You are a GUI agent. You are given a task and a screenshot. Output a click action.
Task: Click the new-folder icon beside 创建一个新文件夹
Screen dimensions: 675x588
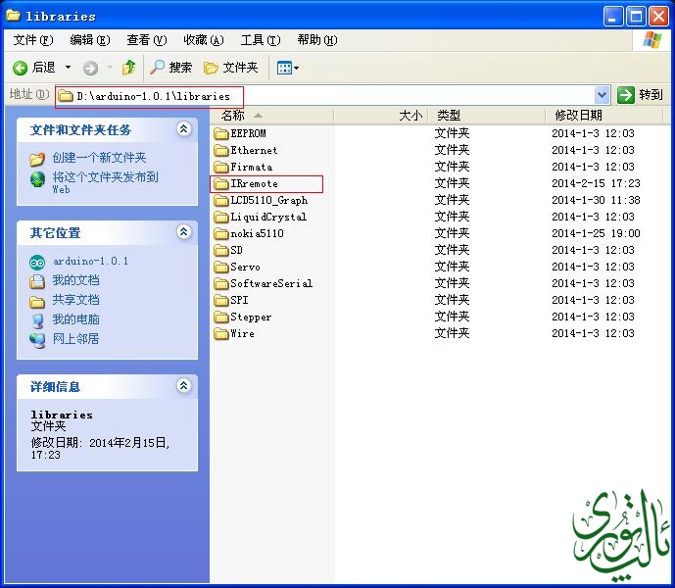coord(37,159)
